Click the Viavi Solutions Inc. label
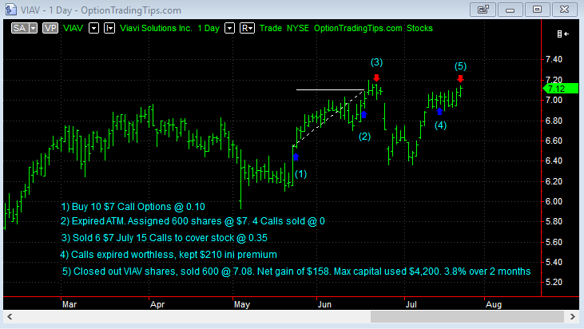584x329 pixels. pyautogui.click(x=156, y=28)
